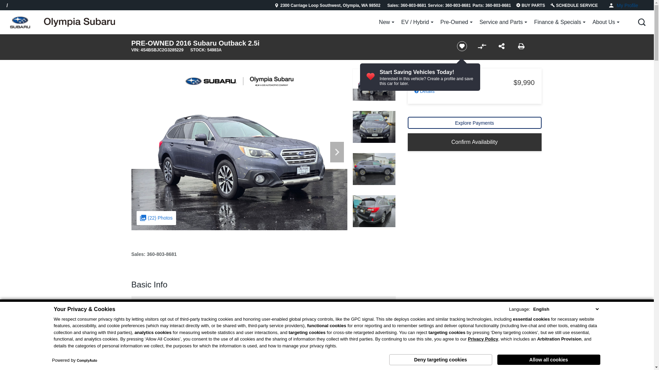This screenshot has width=659, height=370.
Task: Share this vehicle listing
Action: [x=501, y=46]
